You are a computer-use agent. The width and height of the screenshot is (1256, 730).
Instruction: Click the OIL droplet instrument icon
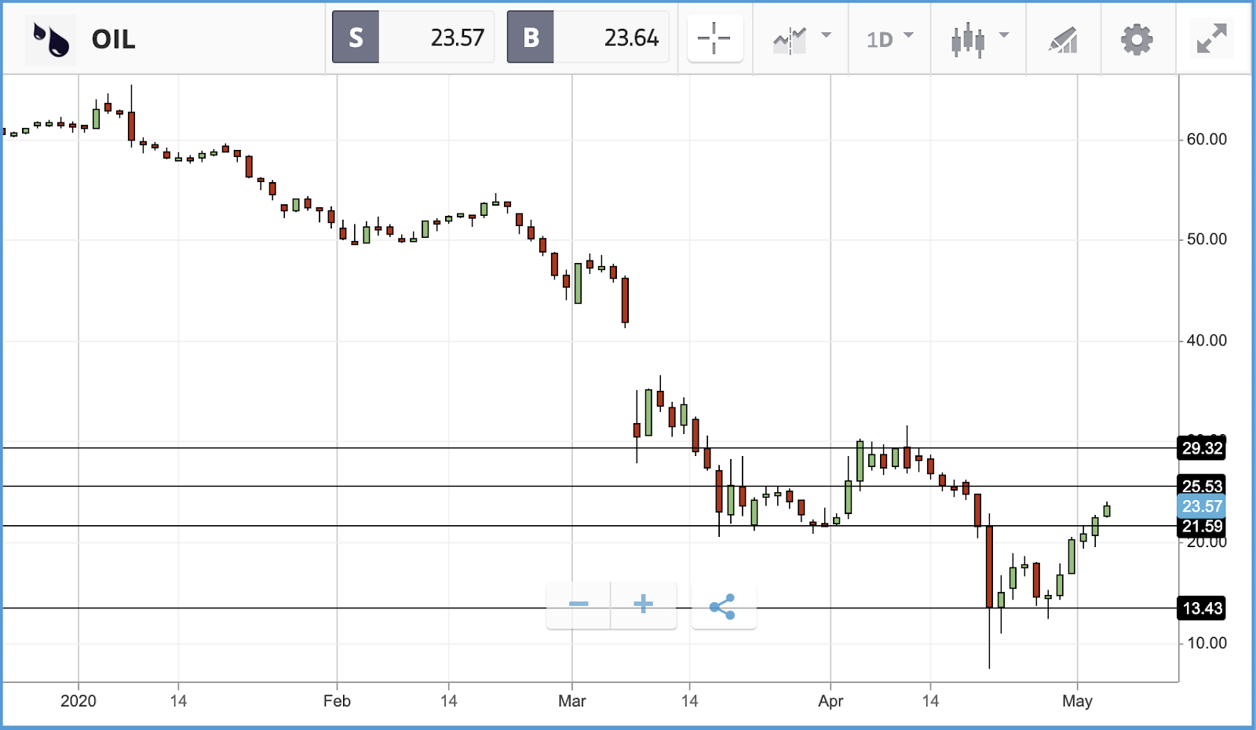(x=51, y=38)
